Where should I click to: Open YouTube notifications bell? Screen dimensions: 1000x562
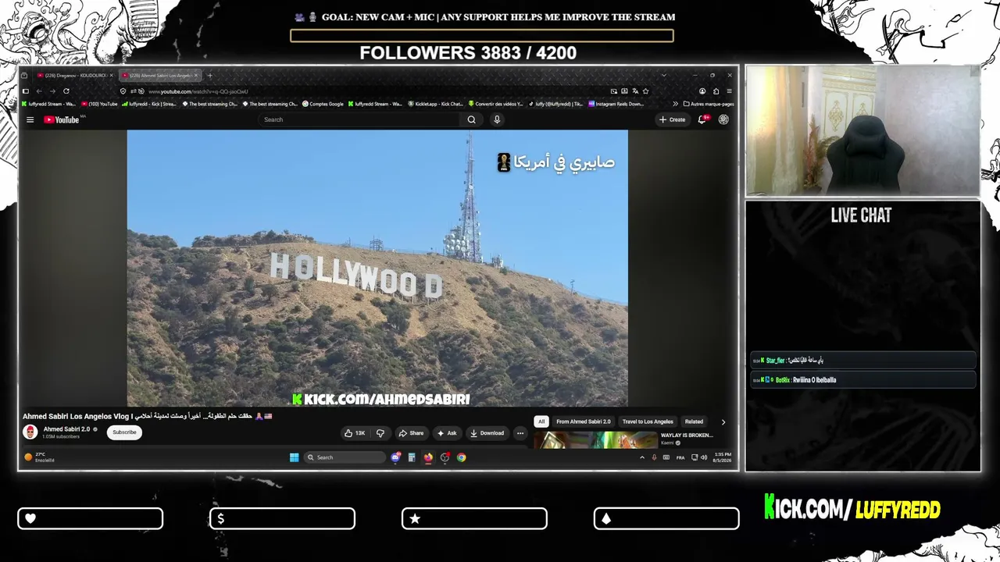point(702,119)
